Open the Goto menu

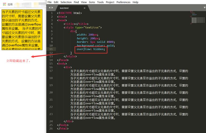click(92, 2)
